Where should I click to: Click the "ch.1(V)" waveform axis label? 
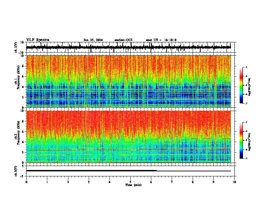16,47
